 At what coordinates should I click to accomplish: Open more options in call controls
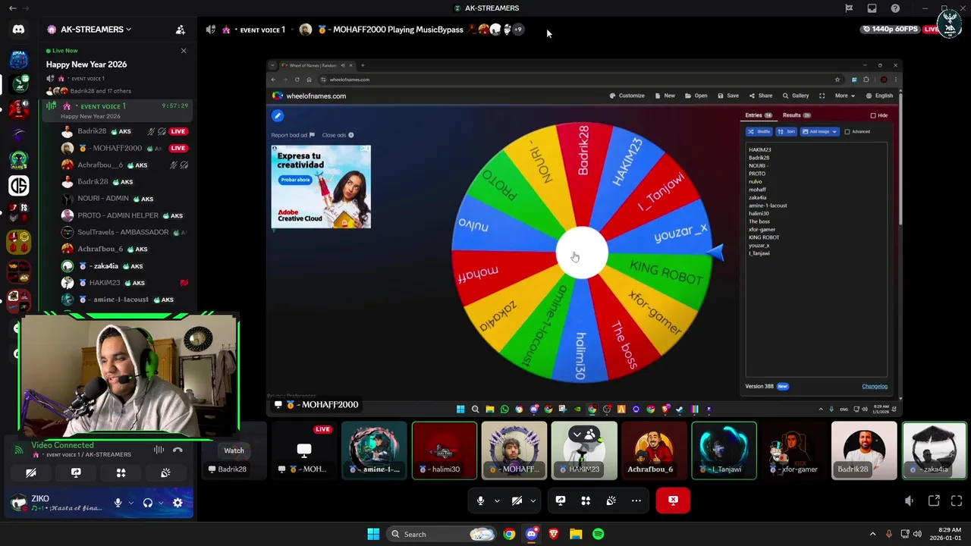tap(636, 500)
